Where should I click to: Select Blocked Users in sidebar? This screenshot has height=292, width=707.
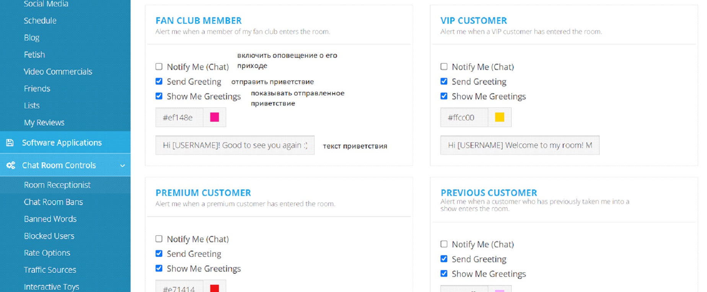[49, 236]
